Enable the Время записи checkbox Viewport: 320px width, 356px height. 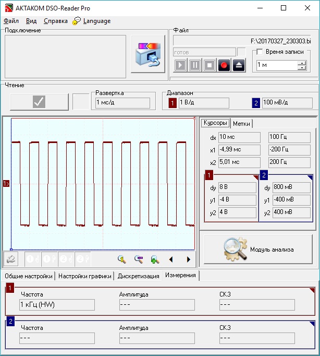(x=260, y=52)
